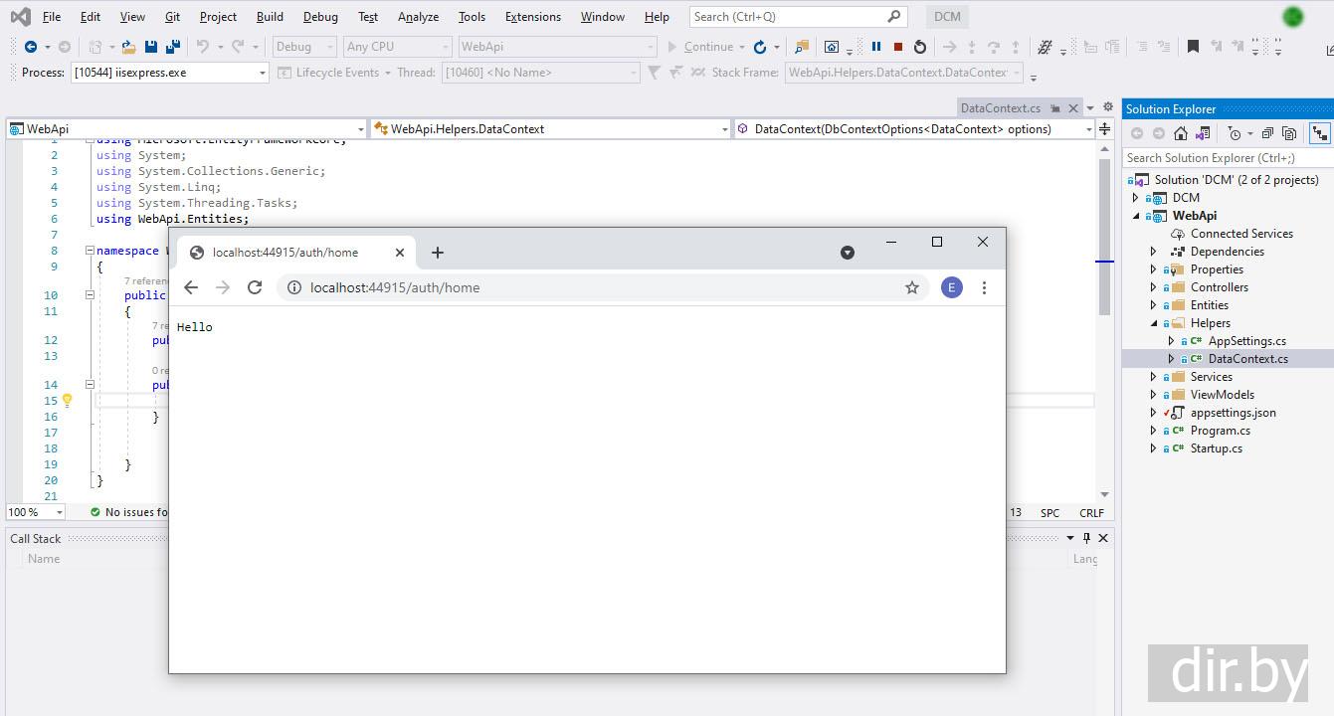
Task: Toggle Call Stack panel auto-hide pin
Action: coord(1086,538)
